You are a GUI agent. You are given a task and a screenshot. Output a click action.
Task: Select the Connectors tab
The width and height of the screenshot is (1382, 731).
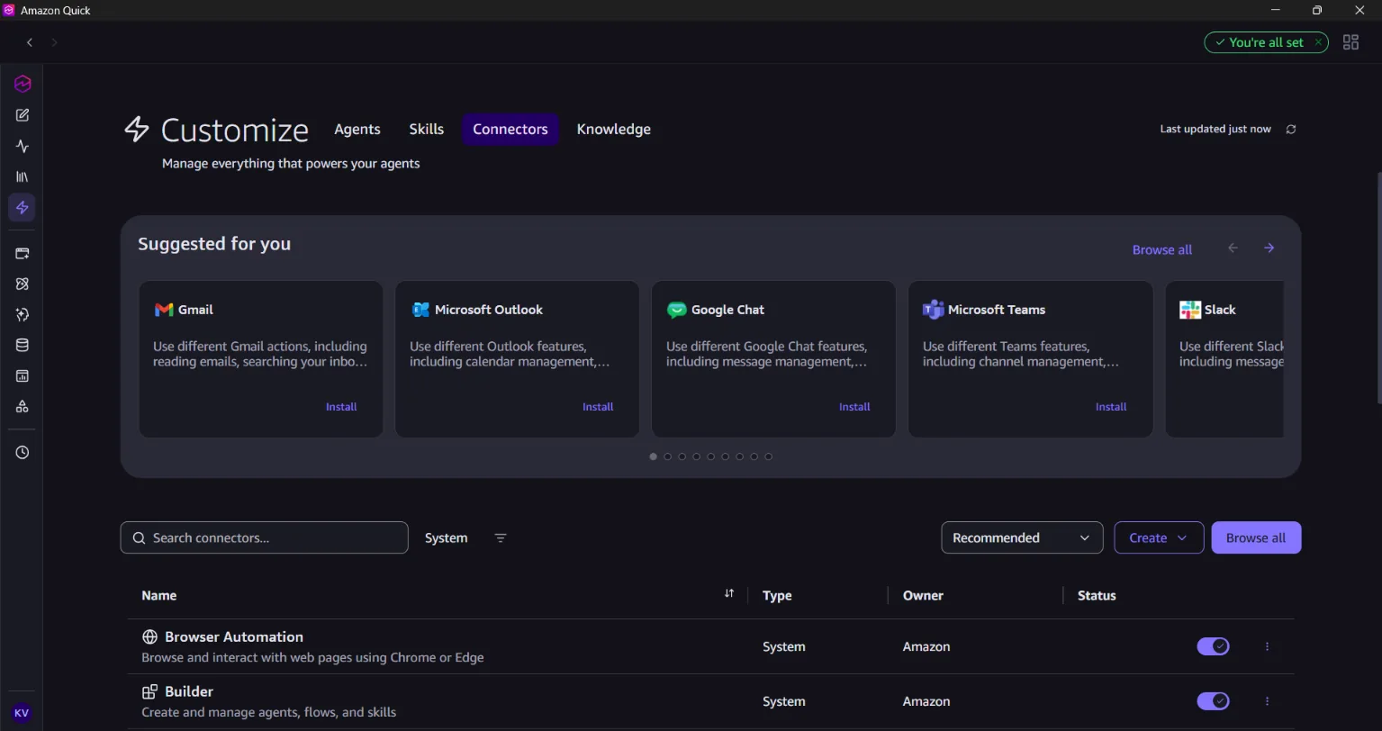(x=510, y=130)
